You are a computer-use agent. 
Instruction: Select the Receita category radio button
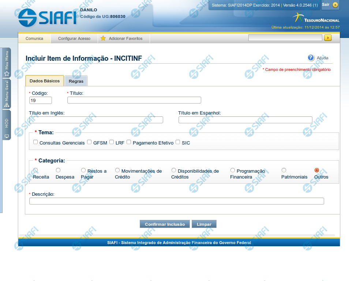click(35, 170)
